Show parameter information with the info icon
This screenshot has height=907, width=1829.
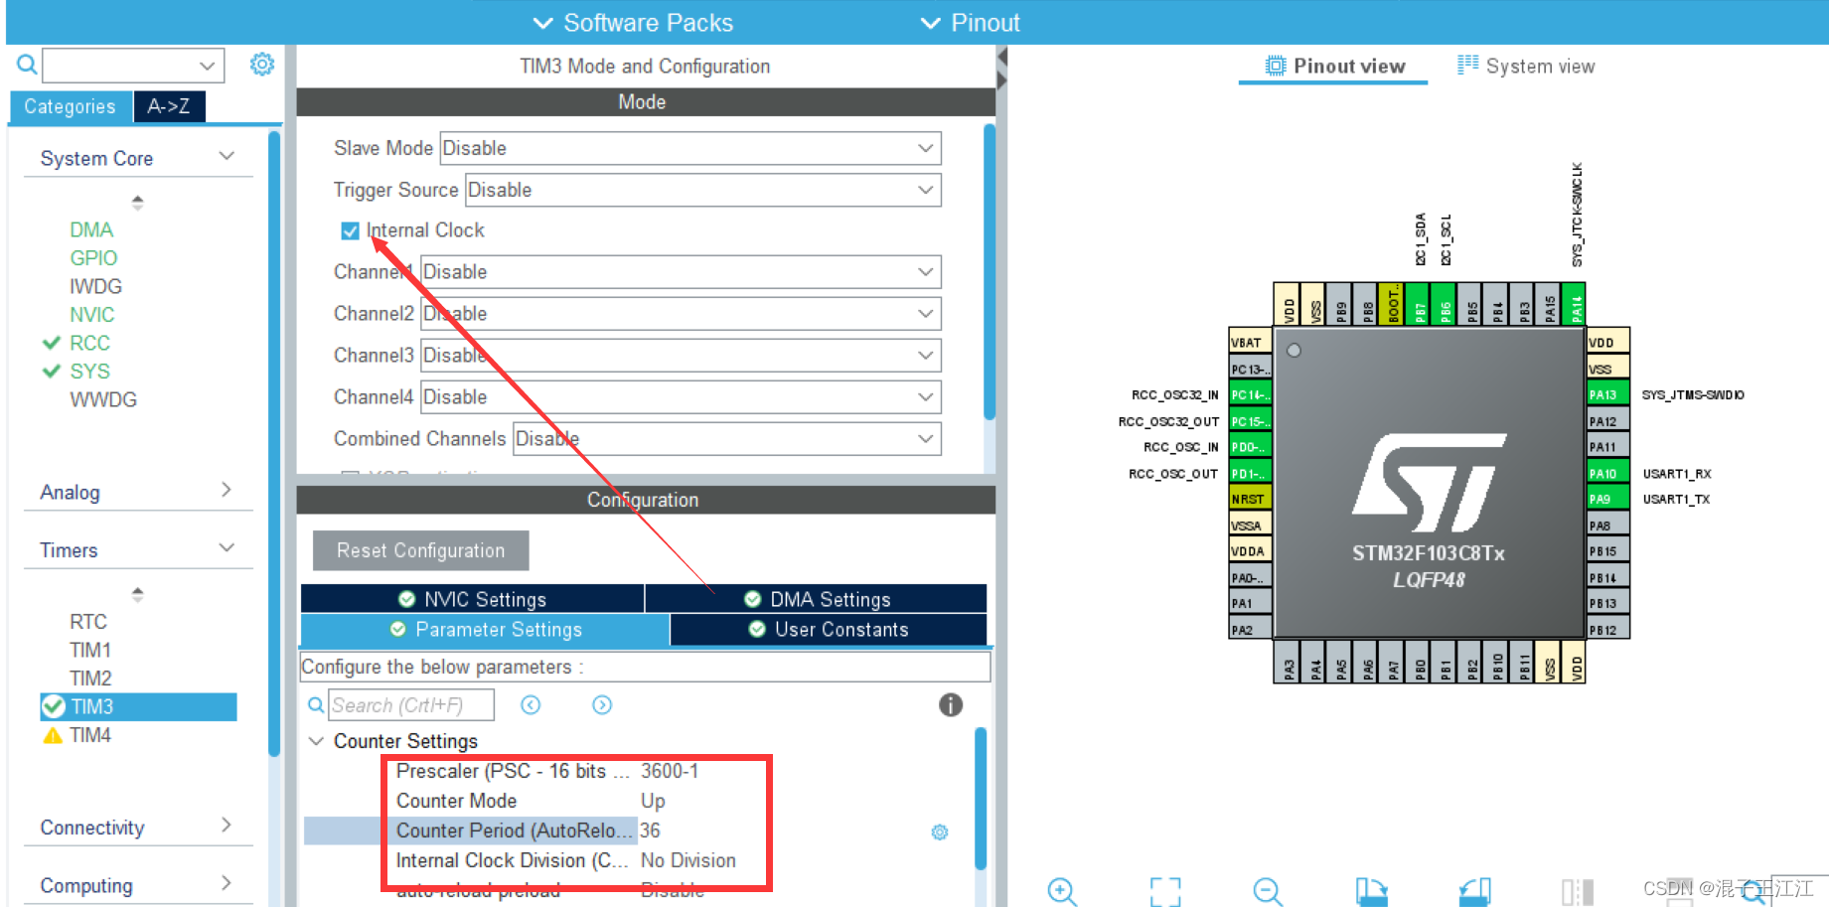coord(951,704)
